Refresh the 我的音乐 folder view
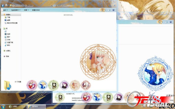 [x=54, y=6]
